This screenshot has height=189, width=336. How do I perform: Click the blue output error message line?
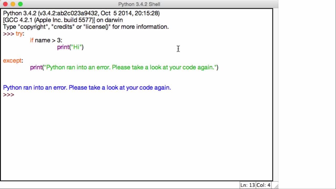87,88
